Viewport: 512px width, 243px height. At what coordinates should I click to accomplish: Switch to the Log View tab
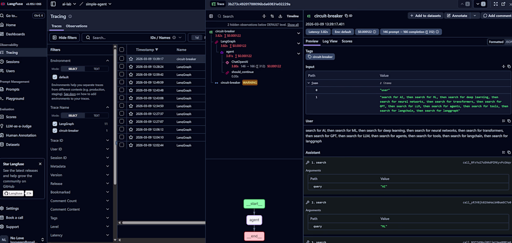click(330, 41)
